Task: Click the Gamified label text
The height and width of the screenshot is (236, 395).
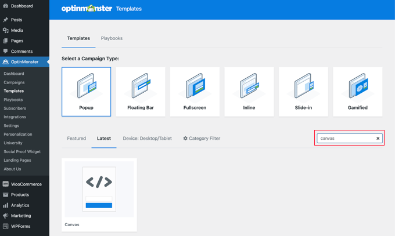Action: 358,108
